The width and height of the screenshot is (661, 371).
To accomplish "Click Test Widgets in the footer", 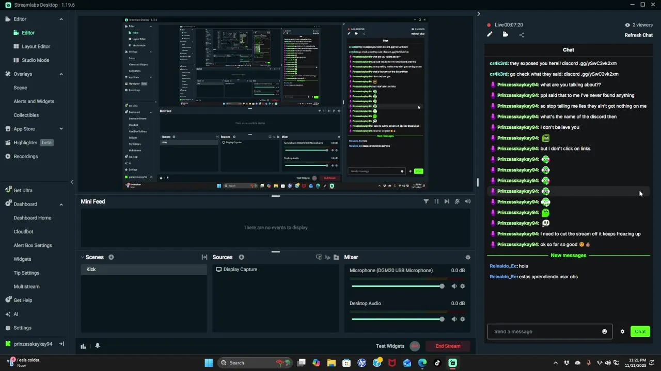I will (x=390, y=346).
